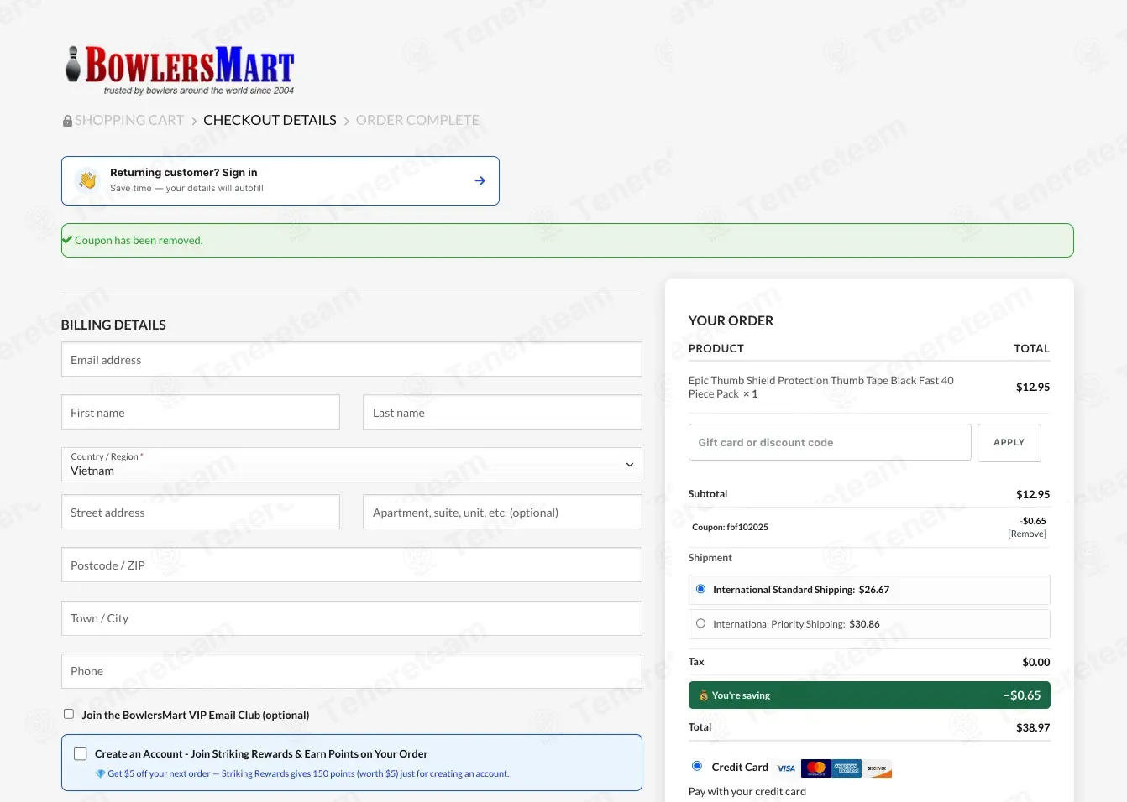This screenshot has height=802, width=1127.
Task: Apply the discount code
Action: tap(1009, 442)
